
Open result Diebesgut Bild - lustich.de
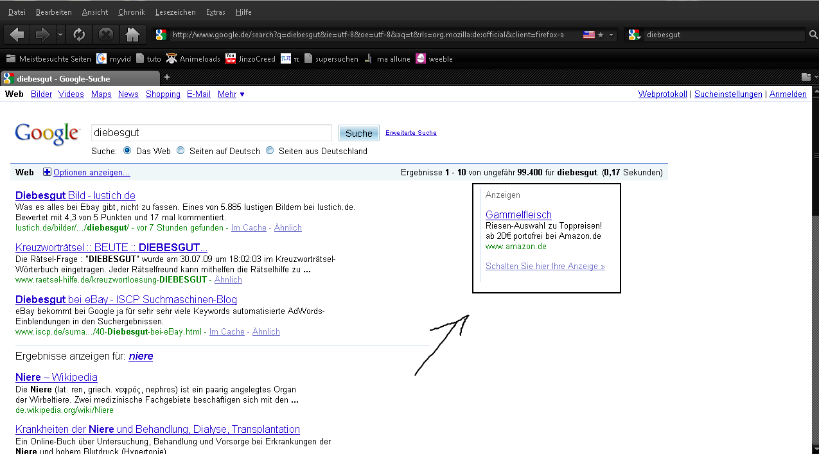pos(75,195)
